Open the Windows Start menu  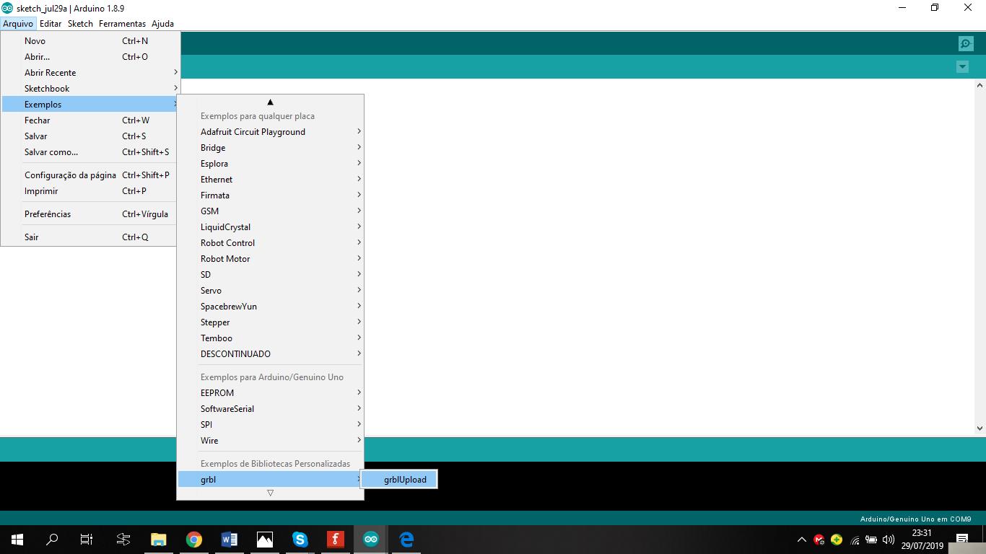point(17,539)
